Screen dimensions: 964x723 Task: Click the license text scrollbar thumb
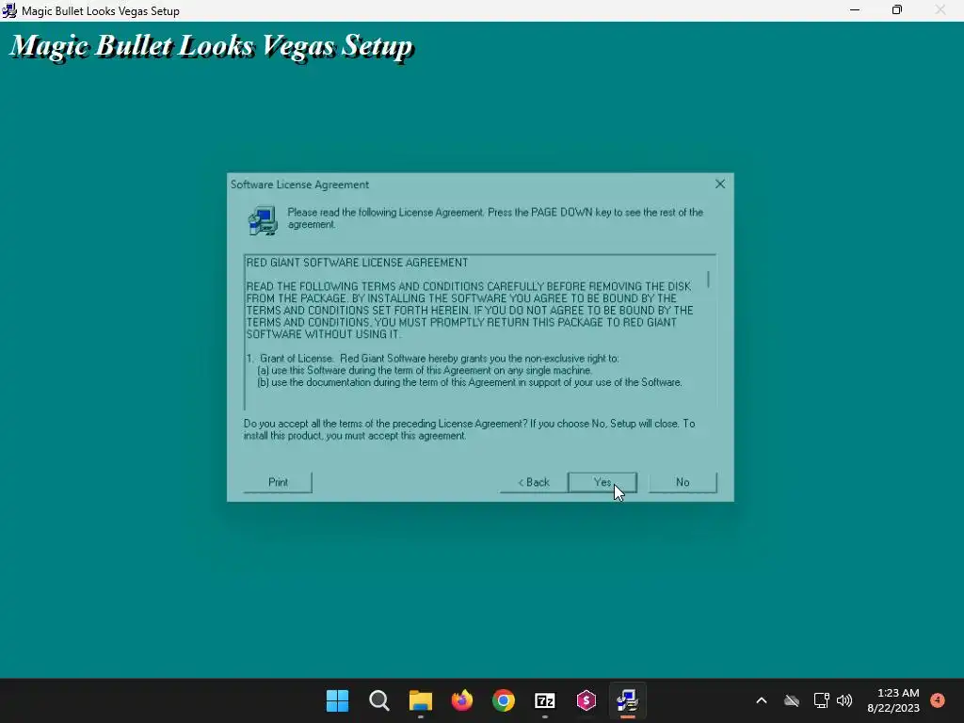[x=708, y=279]
